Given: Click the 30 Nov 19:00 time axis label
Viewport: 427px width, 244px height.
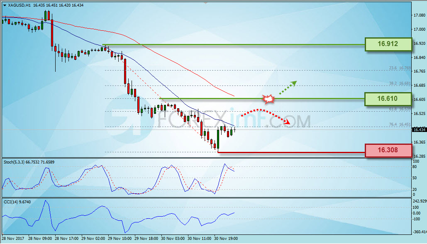Looking at the screenshot, I should pyautogui.click(x=226, y=239).
